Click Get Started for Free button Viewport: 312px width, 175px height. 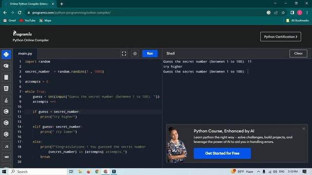(222, 153)
